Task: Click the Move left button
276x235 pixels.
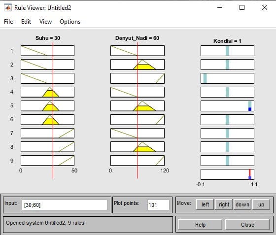Action: point(205,204)
